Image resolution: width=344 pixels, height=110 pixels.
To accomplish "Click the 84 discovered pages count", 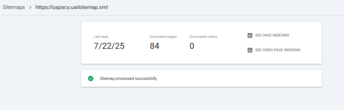I will 155,46.
